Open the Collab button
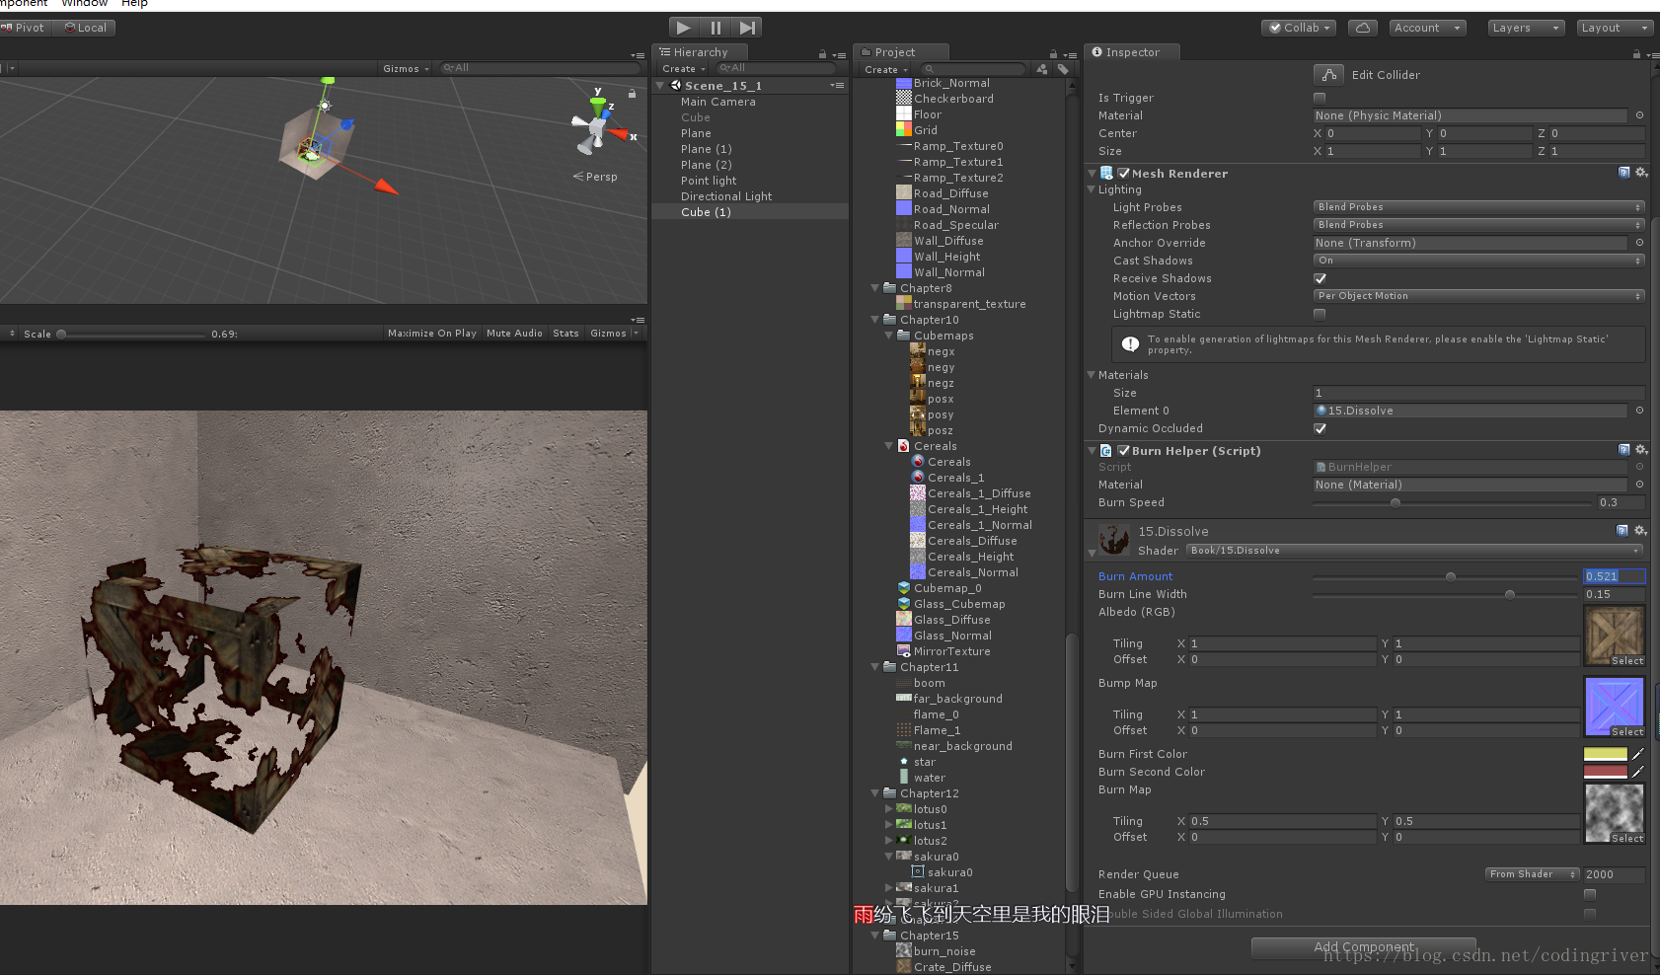The image size is (1660, 975). pos(1299,28)
